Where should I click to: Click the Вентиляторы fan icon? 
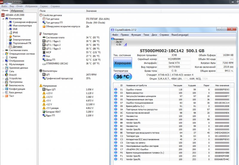(41, 71)
